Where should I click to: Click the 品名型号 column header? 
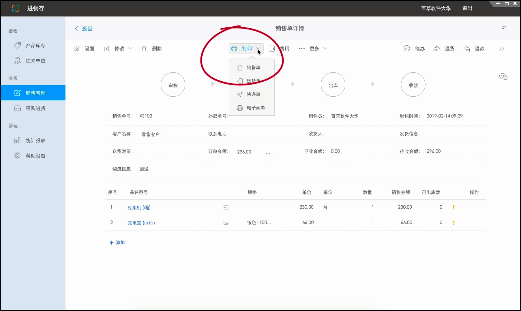coord(139,192)
